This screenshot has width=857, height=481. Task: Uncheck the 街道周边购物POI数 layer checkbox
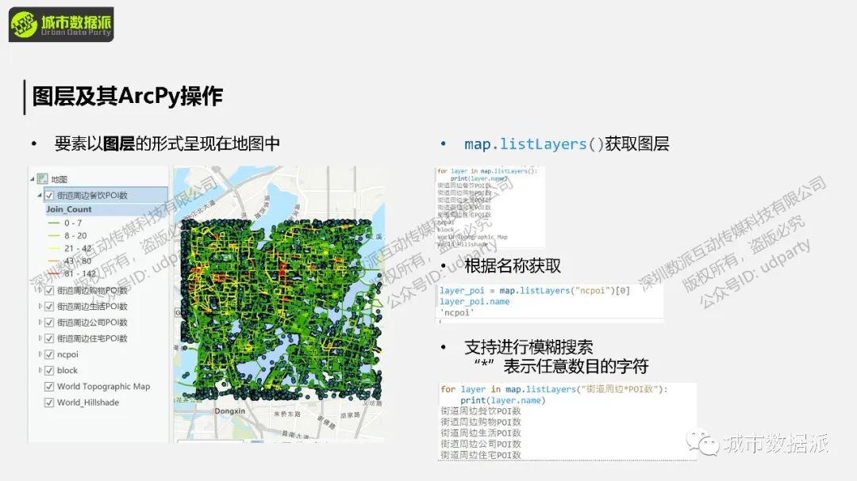click(49, 291)
